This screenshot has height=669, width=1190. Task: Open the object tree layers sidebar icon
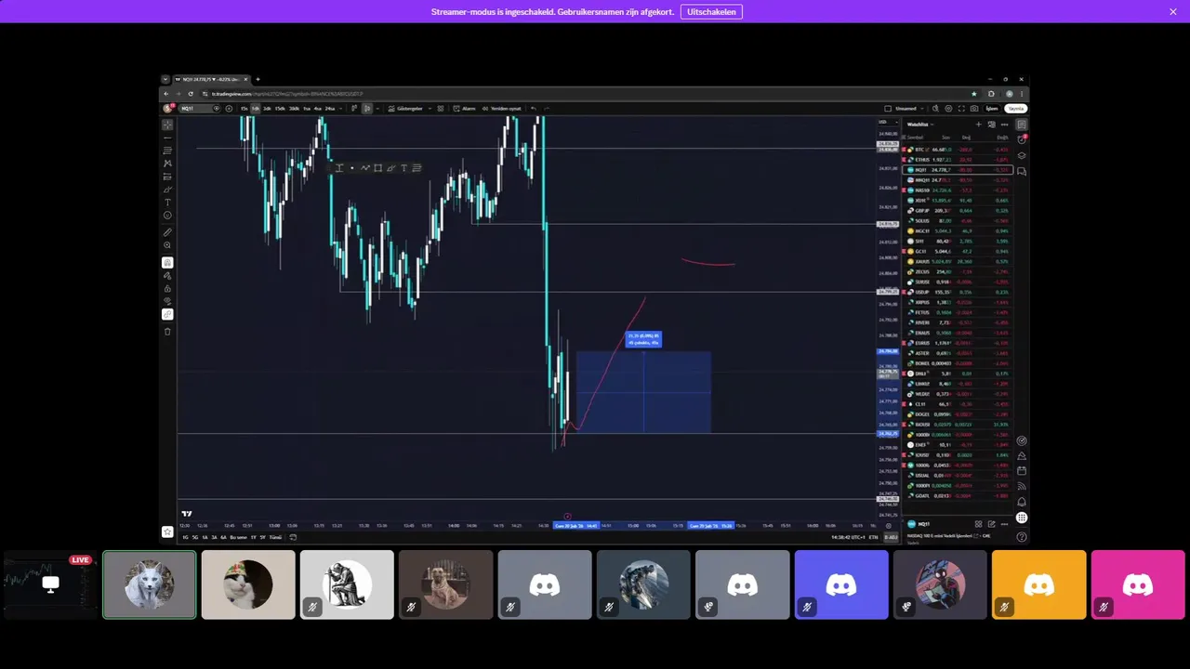tap(1022, 155)
